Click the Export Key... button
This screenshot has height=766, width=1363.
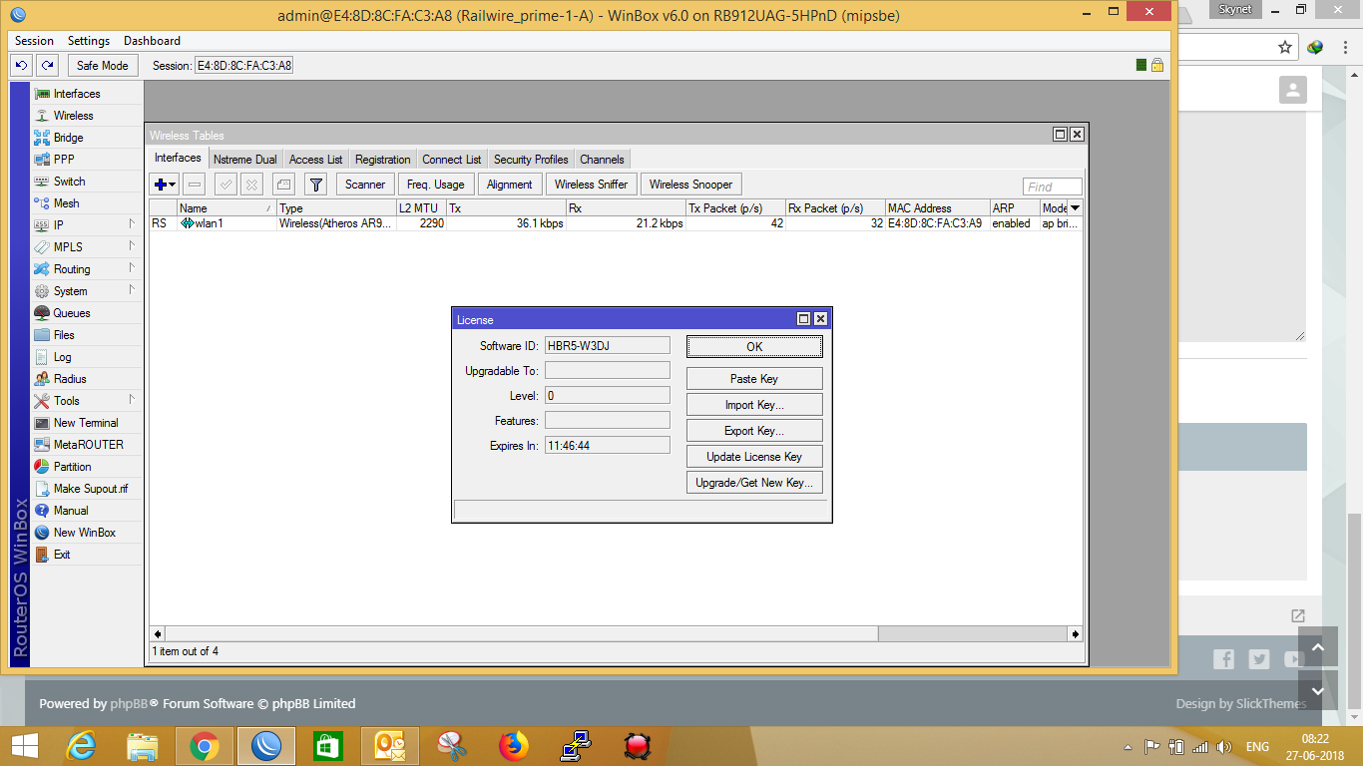754,431
